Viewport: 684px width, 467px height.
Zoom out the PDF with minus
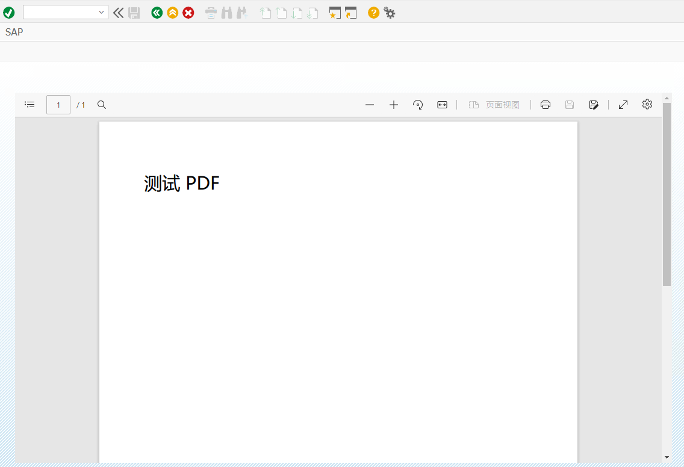370,105
